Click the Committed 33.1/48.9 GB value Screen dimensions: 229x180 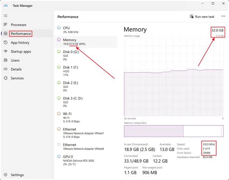pyautogui.click(x=136, y=161)
